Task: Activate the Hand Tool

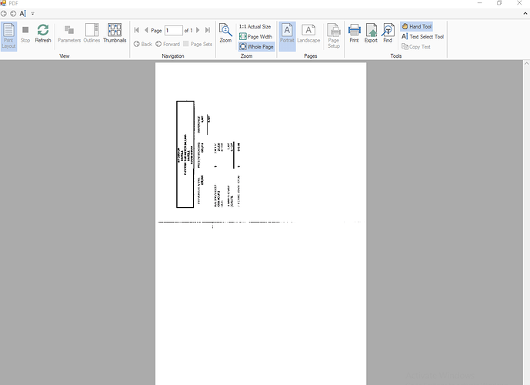Action: pos(416,26)
